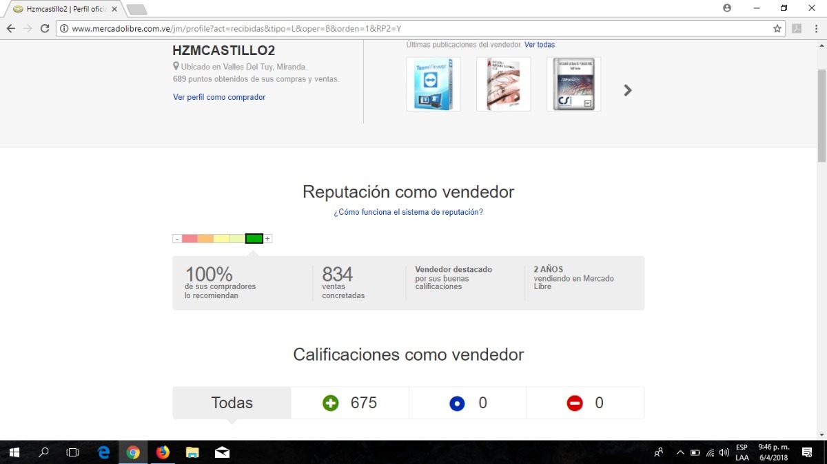Screen dimensions: 827x464
Task: Open the volume speaker tray icon
Action: 724,452
